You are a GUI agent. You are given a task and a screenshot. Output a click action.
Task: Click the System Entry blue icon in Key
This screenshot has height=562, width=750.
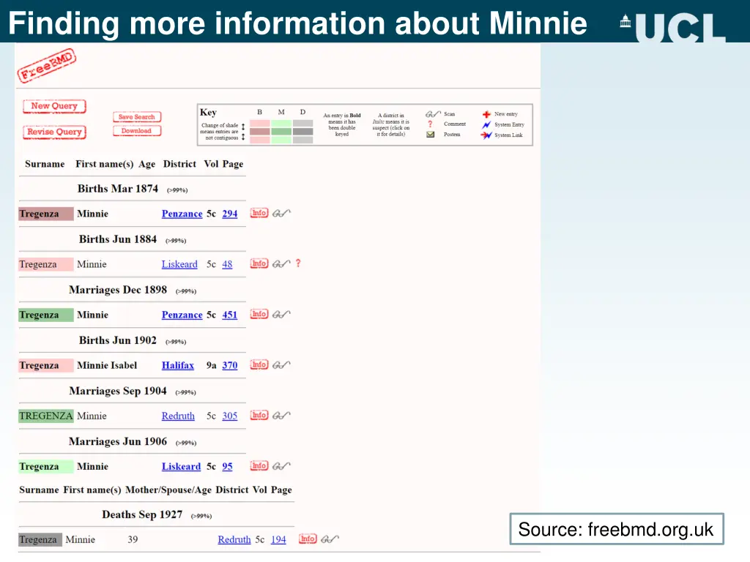tap(486, 124)
